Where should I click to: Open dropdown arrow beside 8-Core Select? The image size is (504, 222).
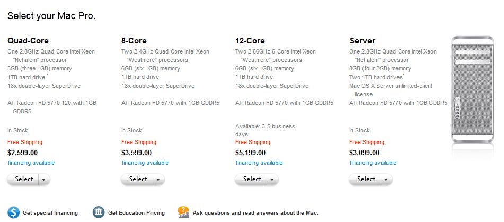pos(158,179)
